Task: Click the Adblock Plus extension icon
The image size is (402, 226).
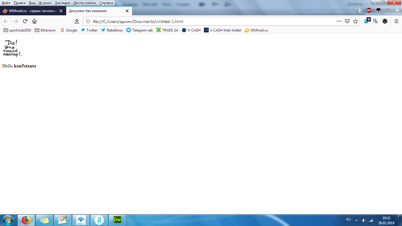Action: point(369,11)
